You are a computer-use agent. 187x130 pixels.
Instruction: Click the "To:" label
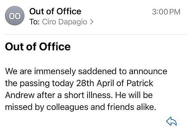point(35,22)
